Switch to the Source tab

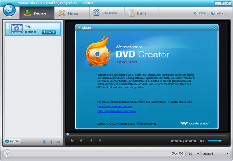click(x=37, y=13)
